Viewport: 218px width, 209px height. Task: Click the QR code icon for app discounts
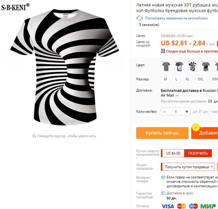click(x=163, y=51)
